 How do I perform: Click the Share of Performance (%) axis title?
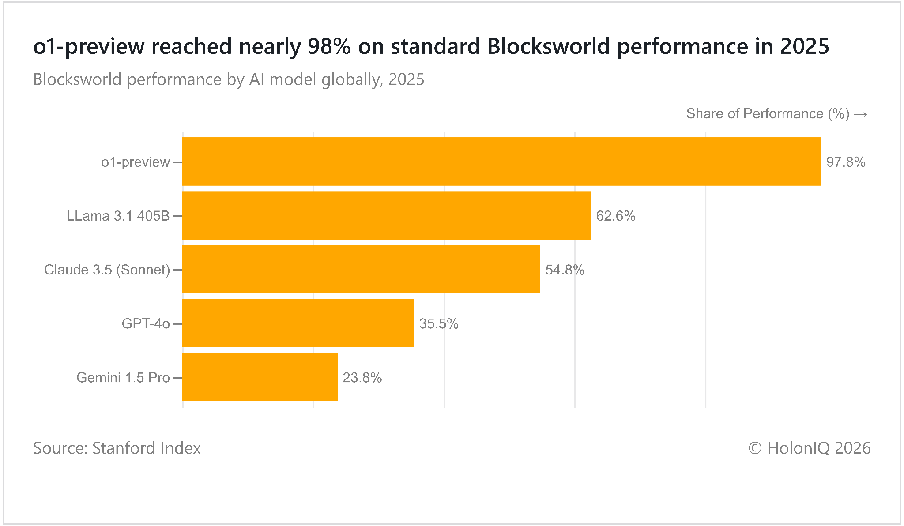(x=777, y=114)
